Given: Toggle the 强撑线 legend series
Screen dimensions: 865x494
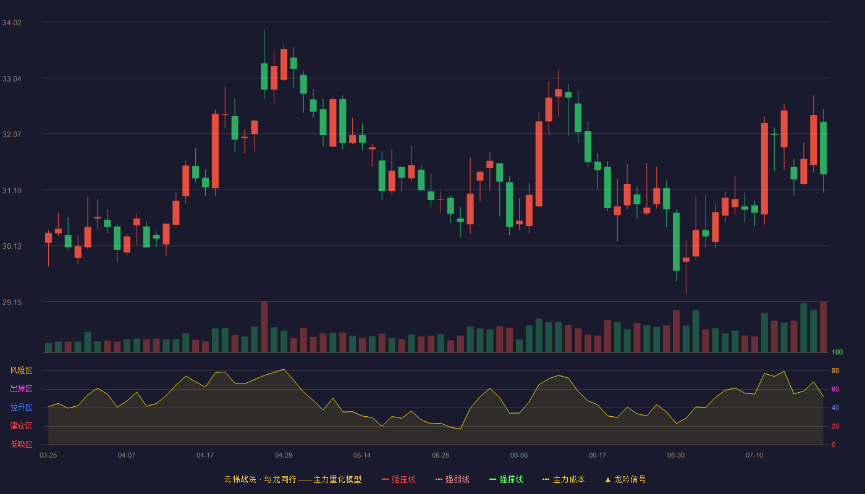Looking at the screenshot, I should tap(506, 479).
